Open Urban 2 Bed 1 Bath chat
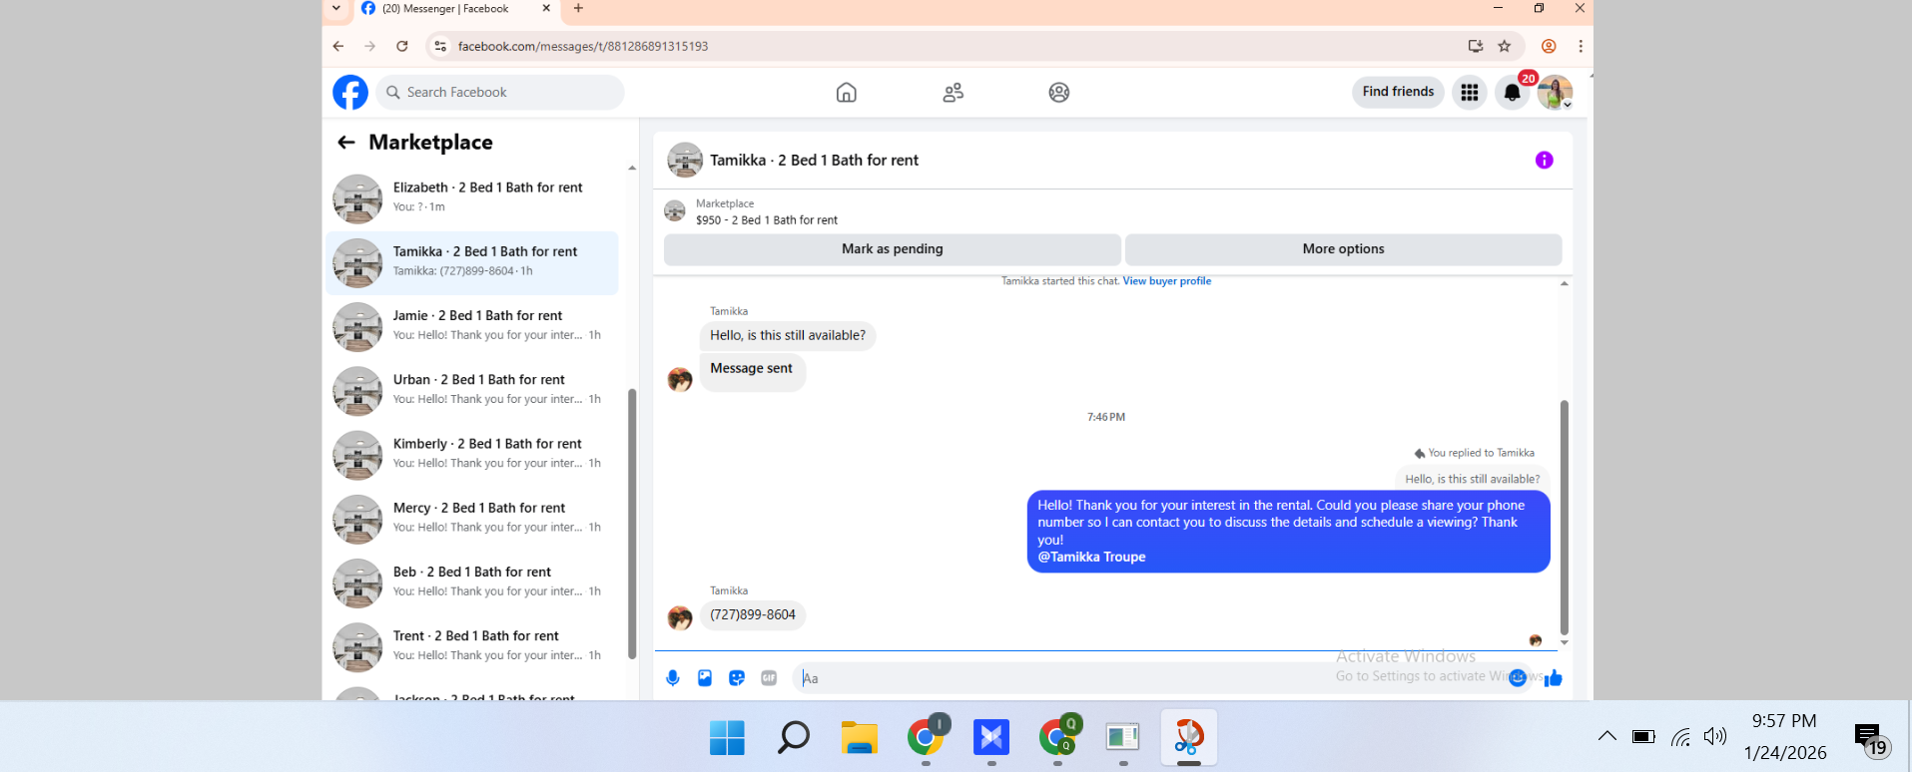This screenshot has width=1912, height=772. click(471, 391)
